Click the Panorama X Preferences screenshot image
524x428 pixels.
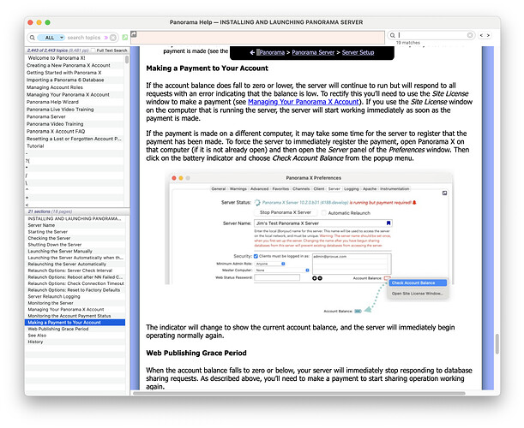309,243
